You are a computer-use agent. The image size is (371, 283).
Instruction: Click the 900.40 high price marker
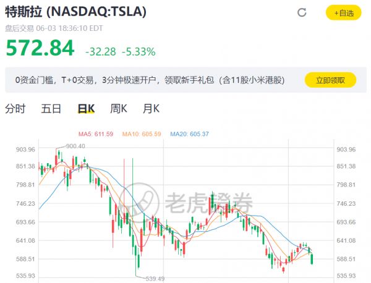click(74, 146)
